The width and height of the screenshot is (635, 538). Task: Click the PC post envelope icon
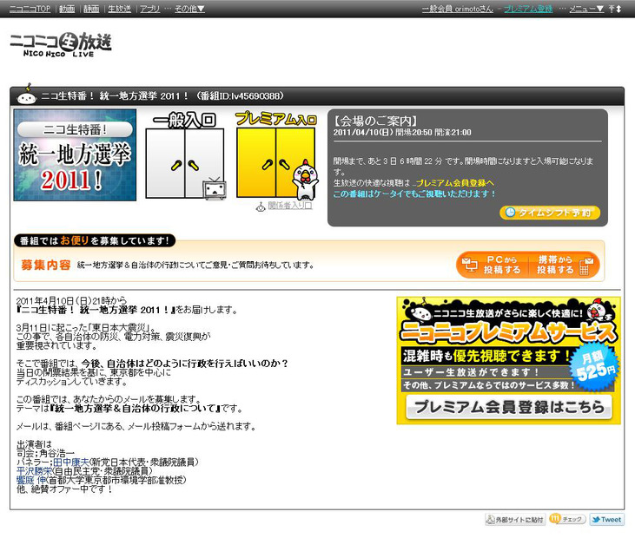pyautogui.click(x=470, y=265)
